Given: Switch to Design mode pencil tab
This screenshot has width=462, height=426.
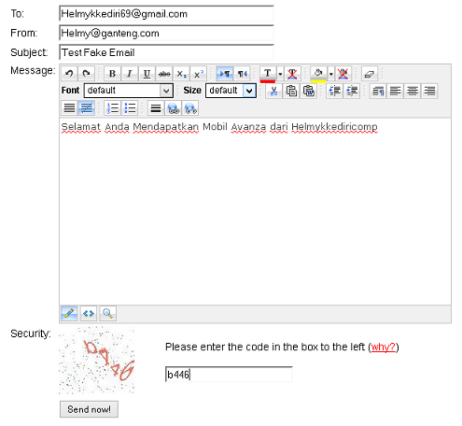Looking at the screenshot, I should [x=69, y=313].
